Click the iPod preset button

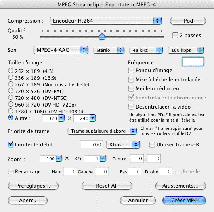(188, 21)
